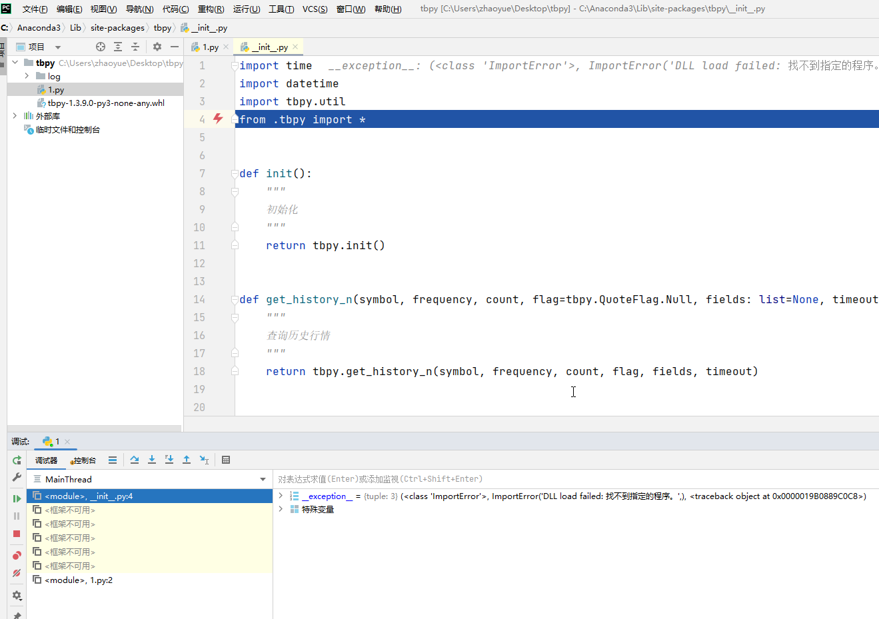The width and height of the screenshot is (879, 619).
Task: Expand the __exception__ variable
Action: tap(281, 496)
